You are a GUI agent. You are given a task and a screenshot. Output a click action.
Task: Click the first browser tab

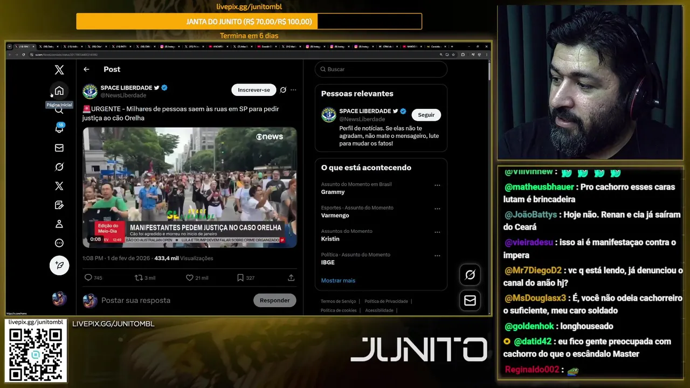tap(24, 46)
